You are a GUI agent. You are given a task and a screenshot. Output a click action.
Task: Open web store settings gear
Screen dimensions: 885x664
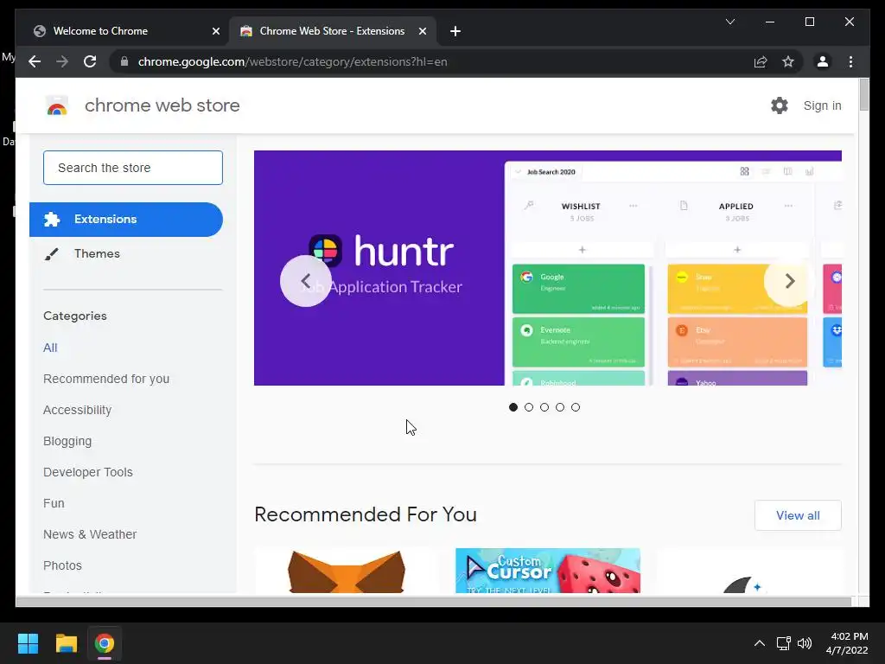779,105
